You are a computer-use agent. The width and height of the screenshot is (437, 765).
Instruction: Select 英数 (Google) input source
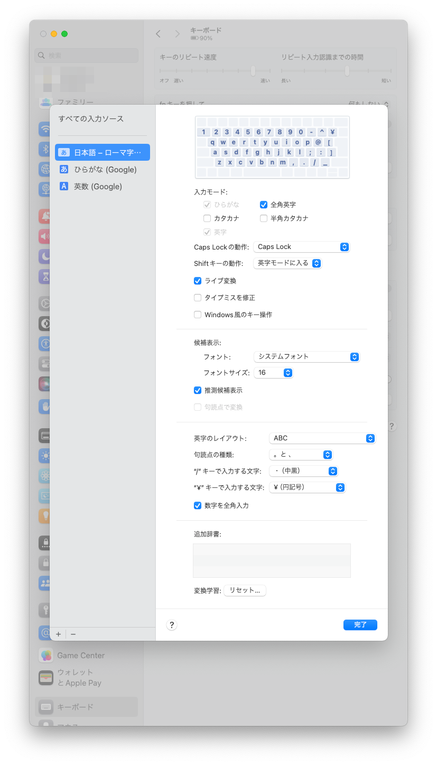(103, 186)
